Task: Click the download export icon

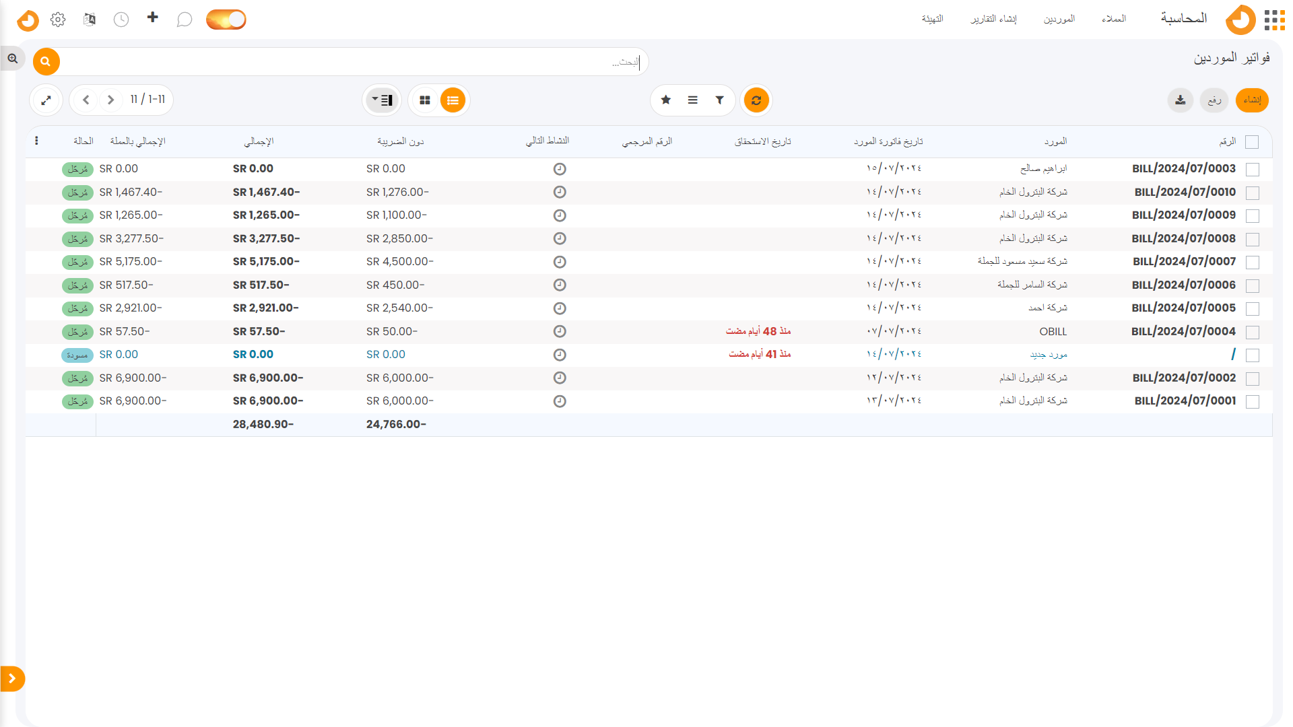Action: [1180, 100]
